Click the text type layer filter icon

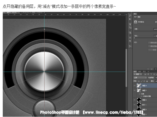(151, 74)
